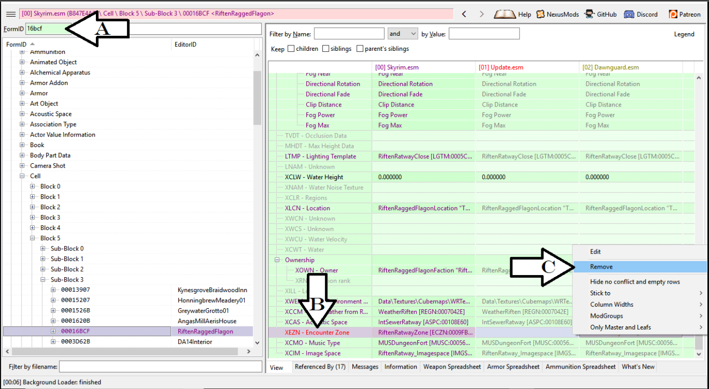Click the Update.esm column header

click(527, 67)
